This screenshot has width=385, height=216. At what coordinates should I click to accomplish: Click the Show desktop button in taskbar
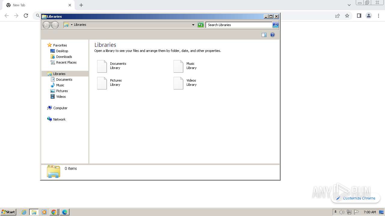point(381,212)
